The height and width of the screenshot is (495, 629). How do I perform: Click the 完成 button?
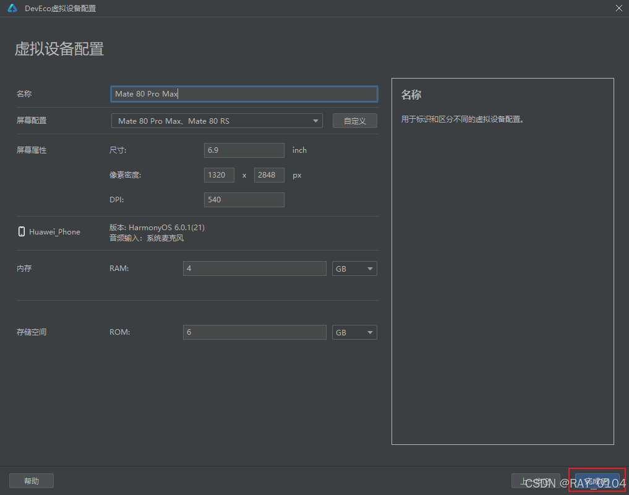[597, 481]
